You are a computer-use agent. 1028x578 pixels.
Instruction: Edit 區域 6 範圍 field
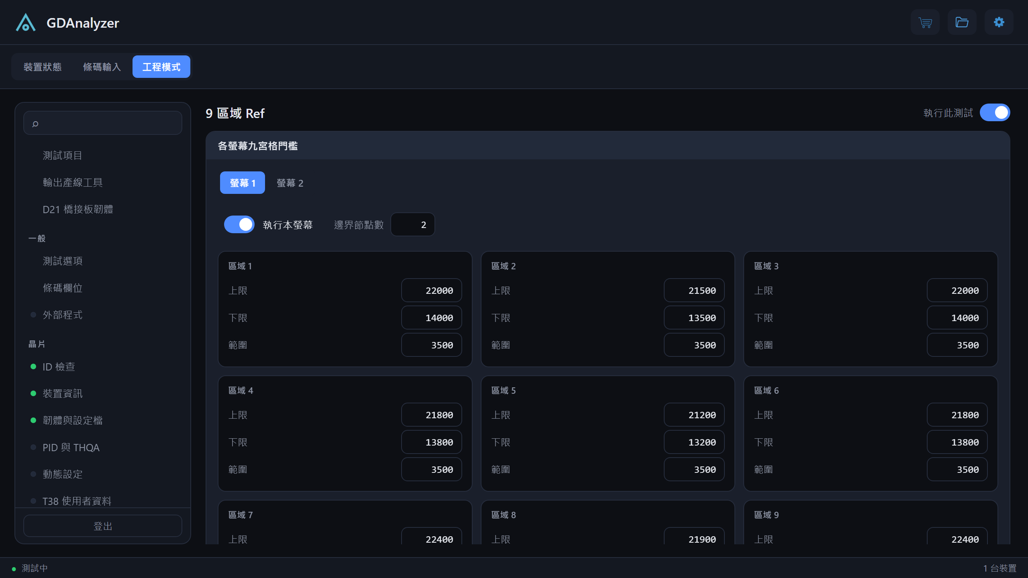[x=957, y=469]
